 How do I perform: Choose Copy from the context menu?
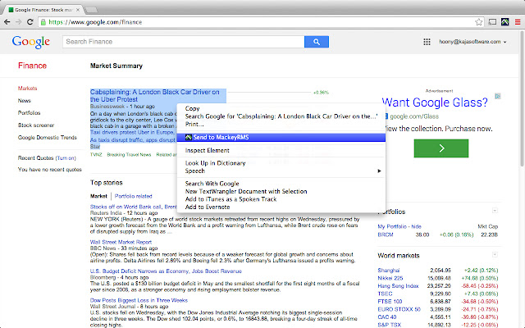[x=281, y=108]
